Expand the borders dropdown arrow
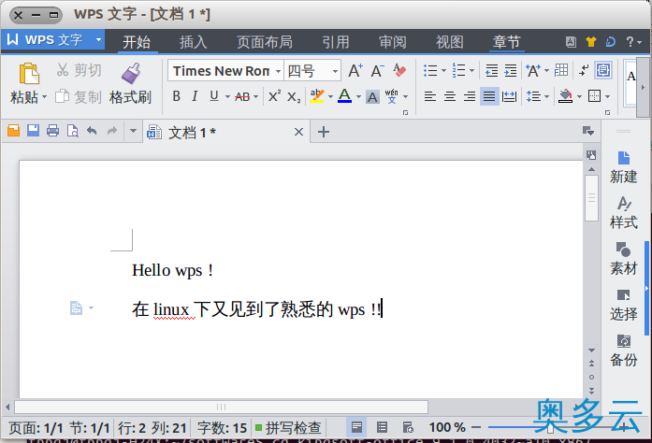652x443 pixels. 607,97
